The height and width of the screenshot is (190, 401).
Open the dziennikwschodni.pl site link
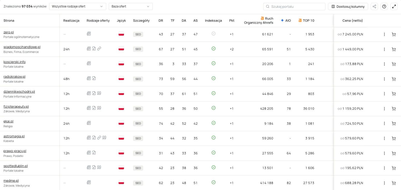tap(19, 92)
